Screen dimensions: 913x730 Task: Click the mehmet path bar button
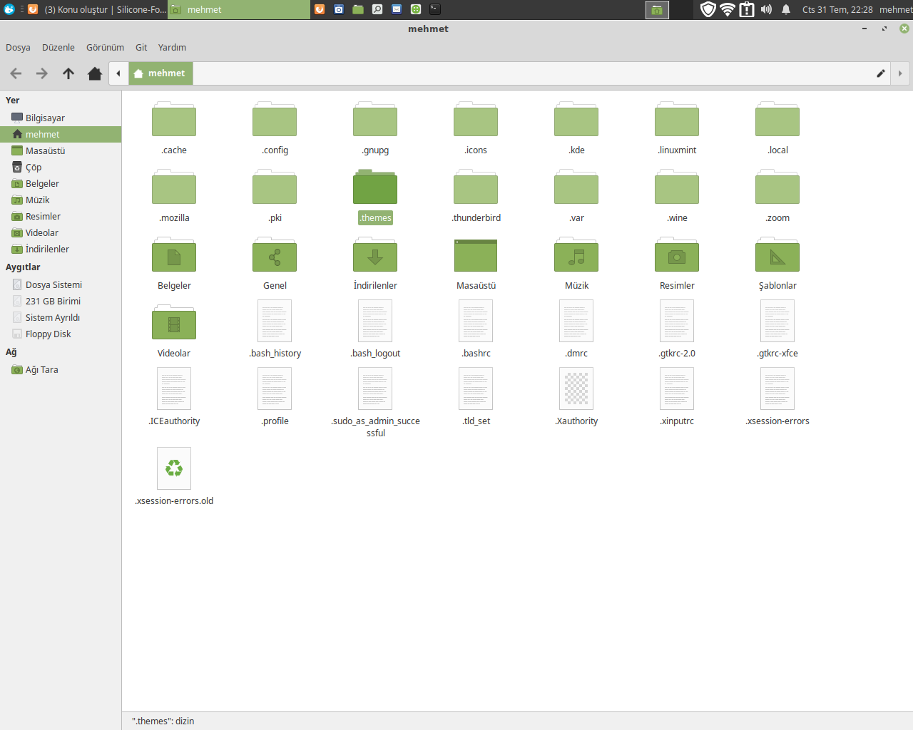(x=160, y=73)
